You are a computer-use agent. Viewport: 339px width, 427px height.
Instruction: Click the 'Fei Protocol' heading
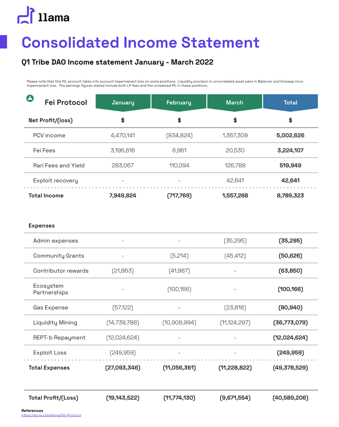[66, 102]
